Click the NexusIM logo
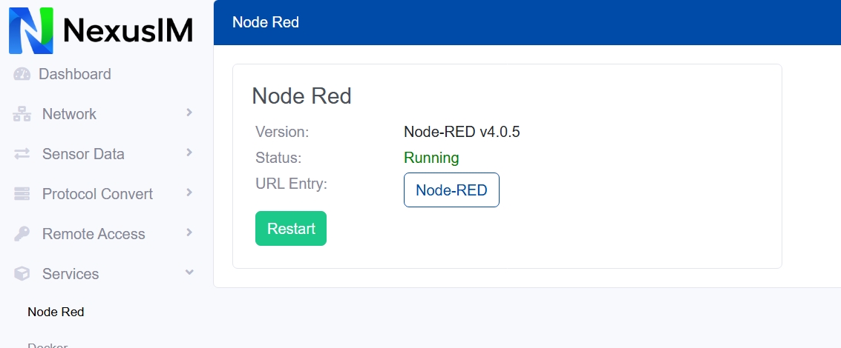The width and height of the screenshot is (841, 348). point(101,30)
